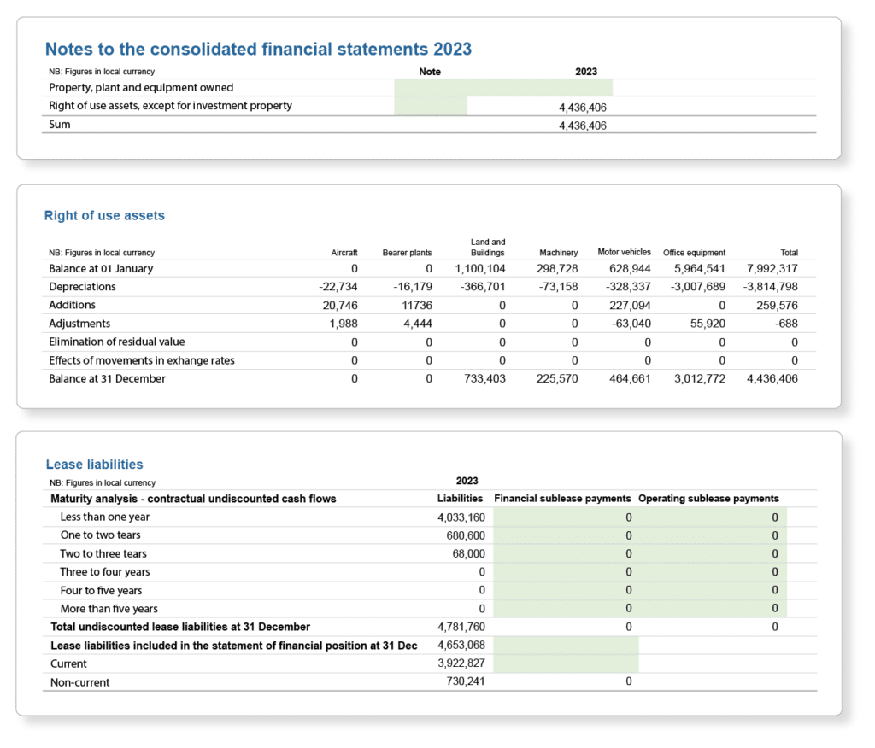The height and width of the screenshot is (748, 875).
Task: Click value 4,653,068 in financial position row
Action: pyautogui.click(x=461, y=646)
